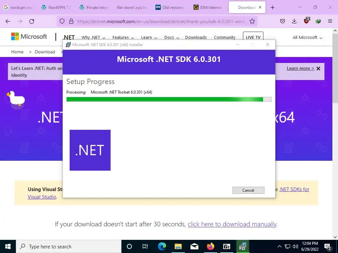Expand the Features menu
The height and width of the screenshot is (253, 338).
123,38
